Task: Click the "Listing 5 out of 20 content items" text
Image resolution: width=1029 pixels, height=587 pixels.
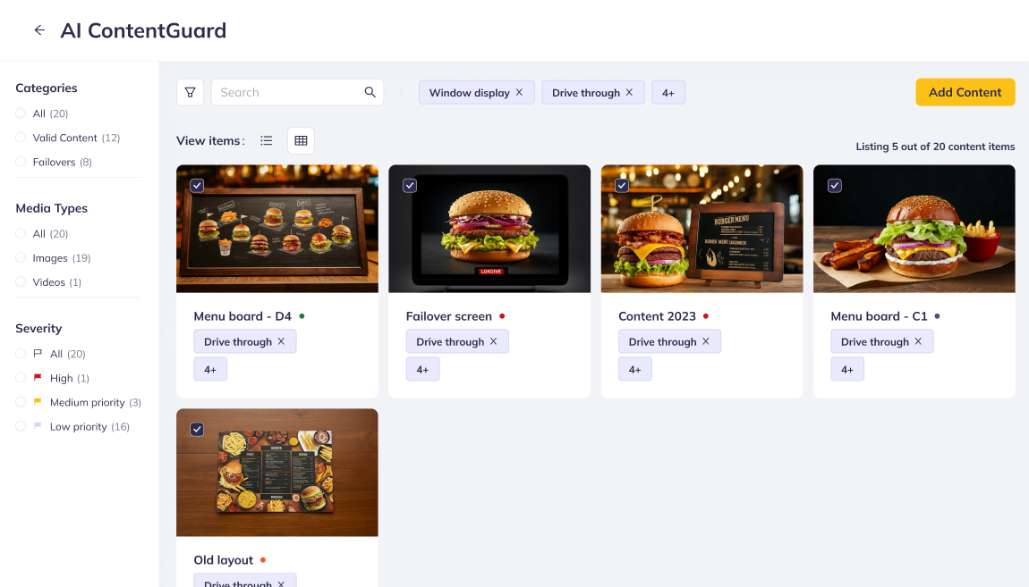Action: pos(935,147)
